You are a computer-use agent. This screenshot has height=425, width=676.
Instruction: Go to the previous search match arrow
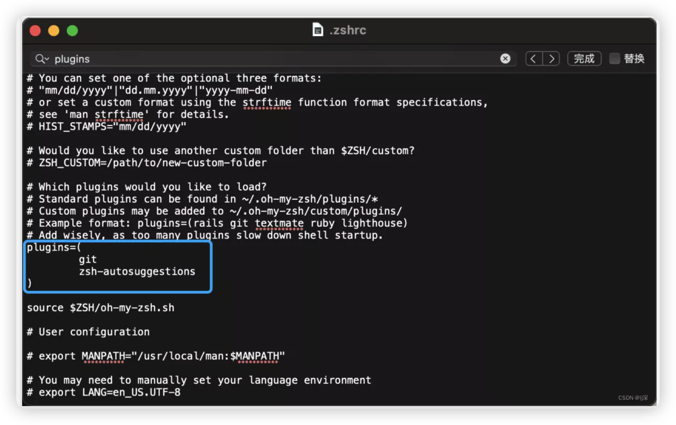(534, 59)
